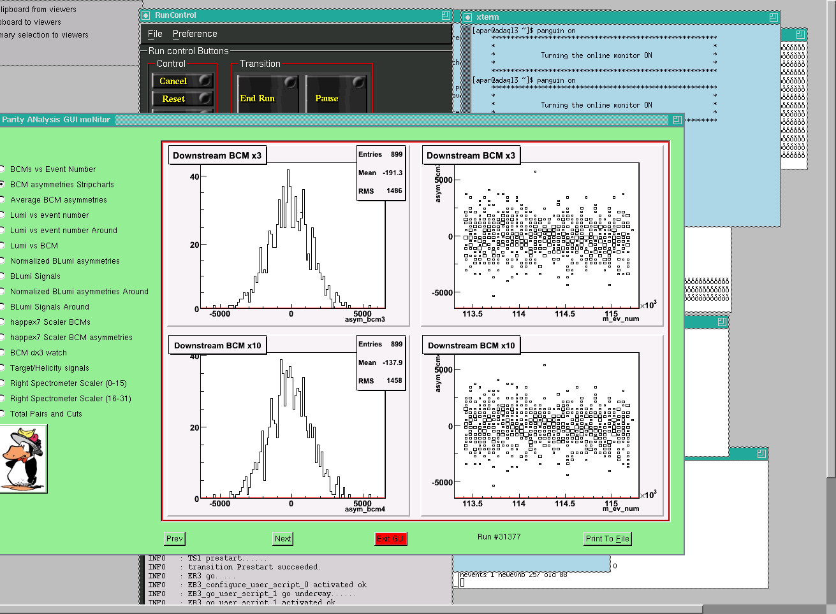Select BLumi Signals option
The width and height of the screenshot is (836, 614).
tap(31, 276)
